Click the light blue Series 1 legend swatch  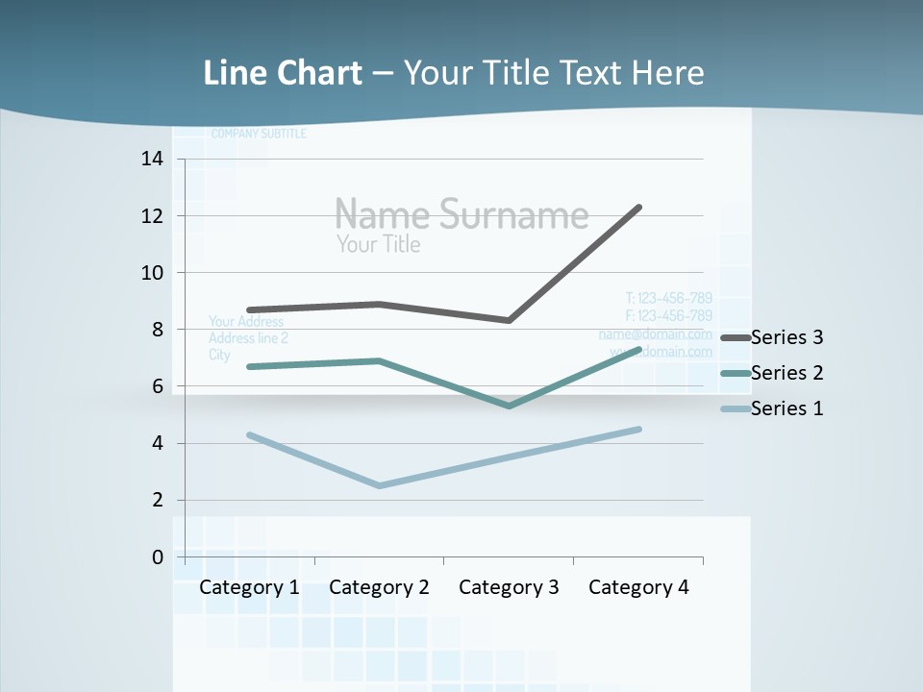click(x=736, y=409)
